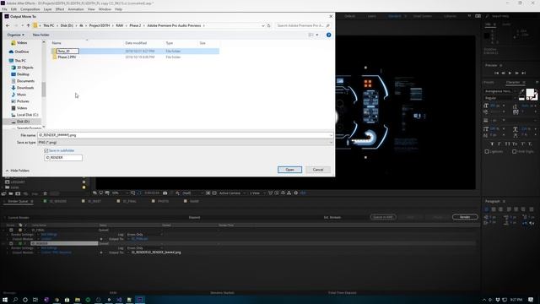Play preview in the Preview panel
The width and height of the screenshot is (540, 304).
(x=510, y=73)
